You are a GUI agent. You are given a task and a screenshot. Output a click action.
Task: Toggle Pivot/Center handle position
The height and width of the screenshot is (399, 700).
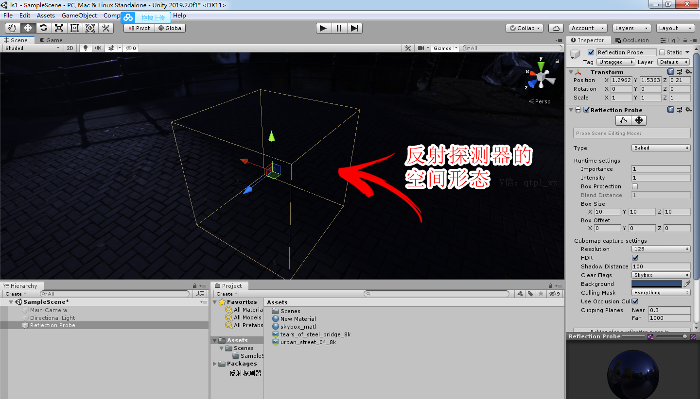click(139, 28)
